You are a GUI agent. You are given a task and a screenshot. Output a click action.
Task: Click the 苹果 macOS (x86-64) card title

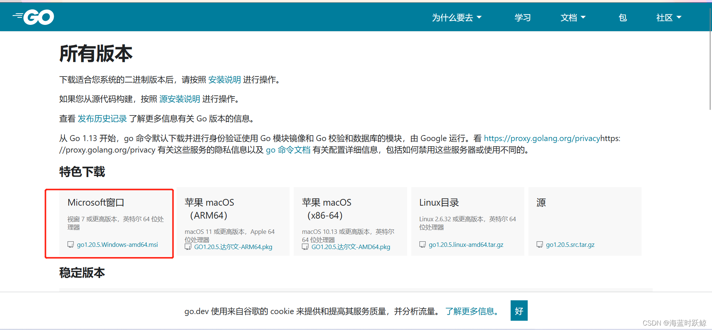tap(327, 209)
